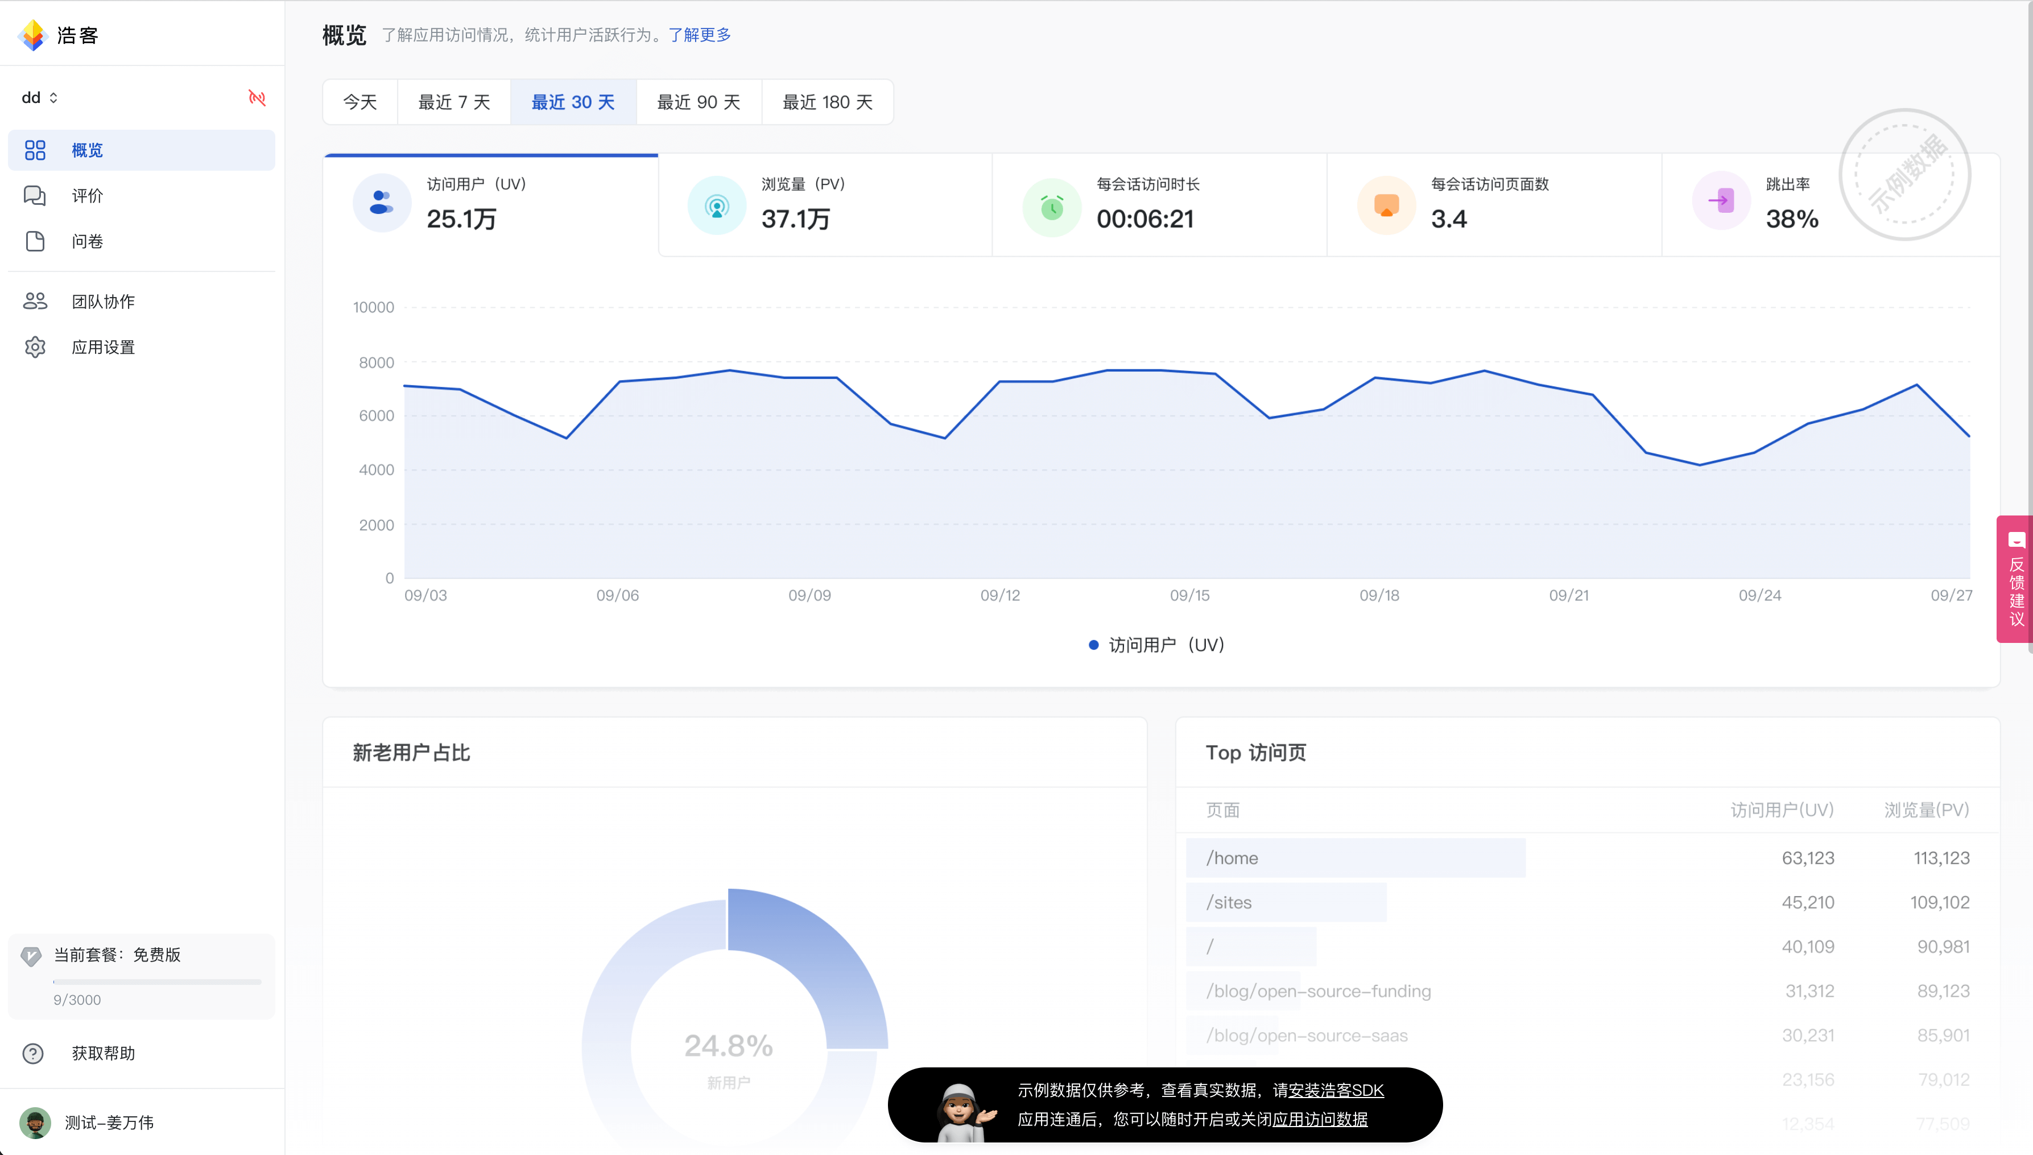Click the 页面 column header
The width and height of the screenshot is (2033, 1155).
[x=1222, y=810]
